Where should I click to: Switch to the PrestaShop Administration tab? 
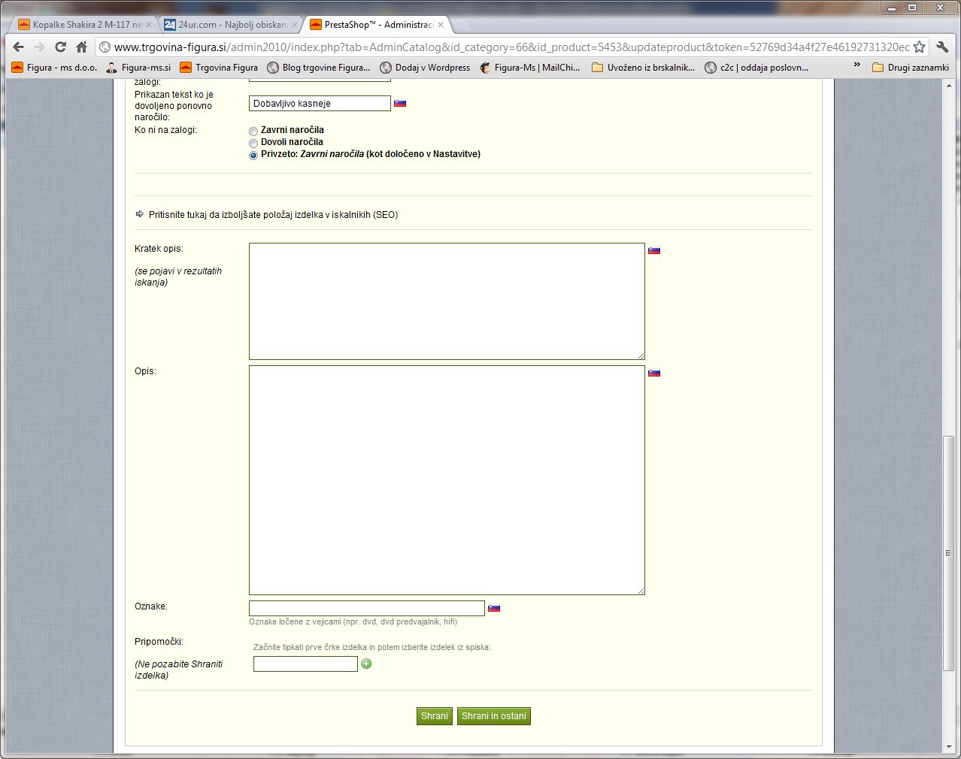pyautogui.click(x=376, y=25)
